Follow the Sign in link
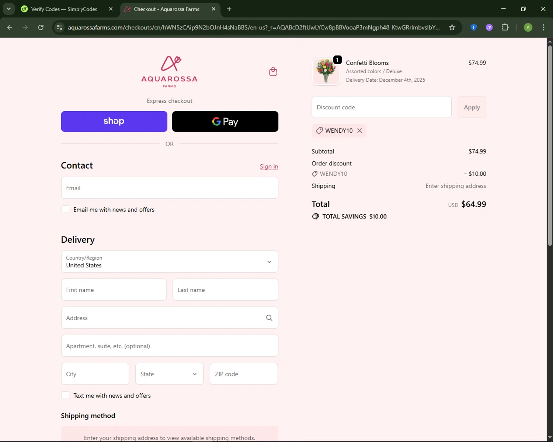Image resolution: width=553 pixels, height=442 pixels. pos(269,166)
